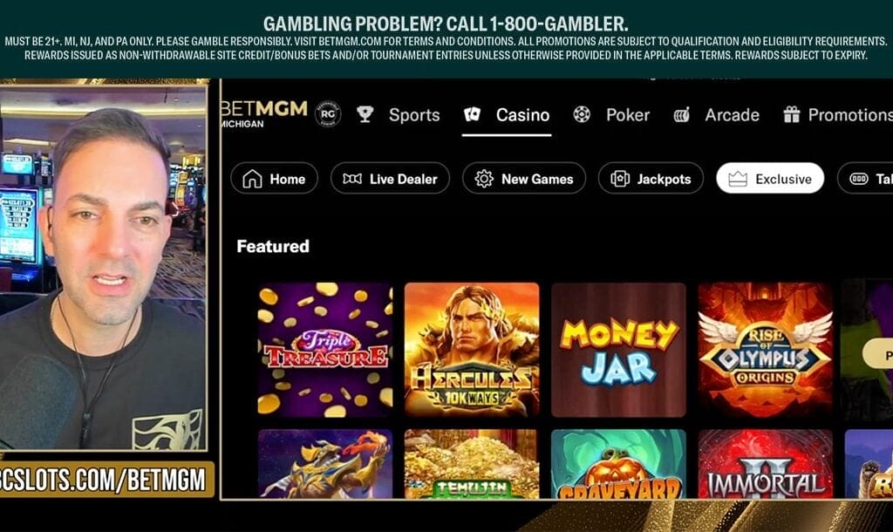Click the Arcade icon
The width and height of the screenshot is (893, 532).
[x=681, y=114]
